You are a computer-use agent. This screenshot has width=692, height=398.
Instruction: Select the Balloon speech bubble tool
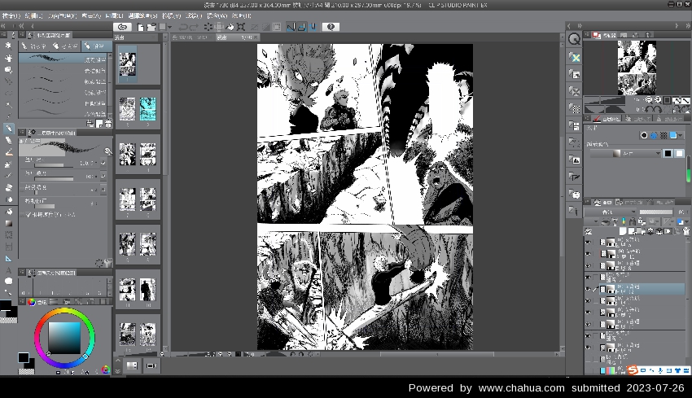8,281
